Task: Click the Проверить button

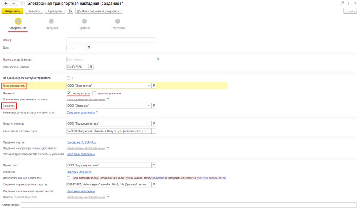Action: pyautogui.click(x=55, y=11)
